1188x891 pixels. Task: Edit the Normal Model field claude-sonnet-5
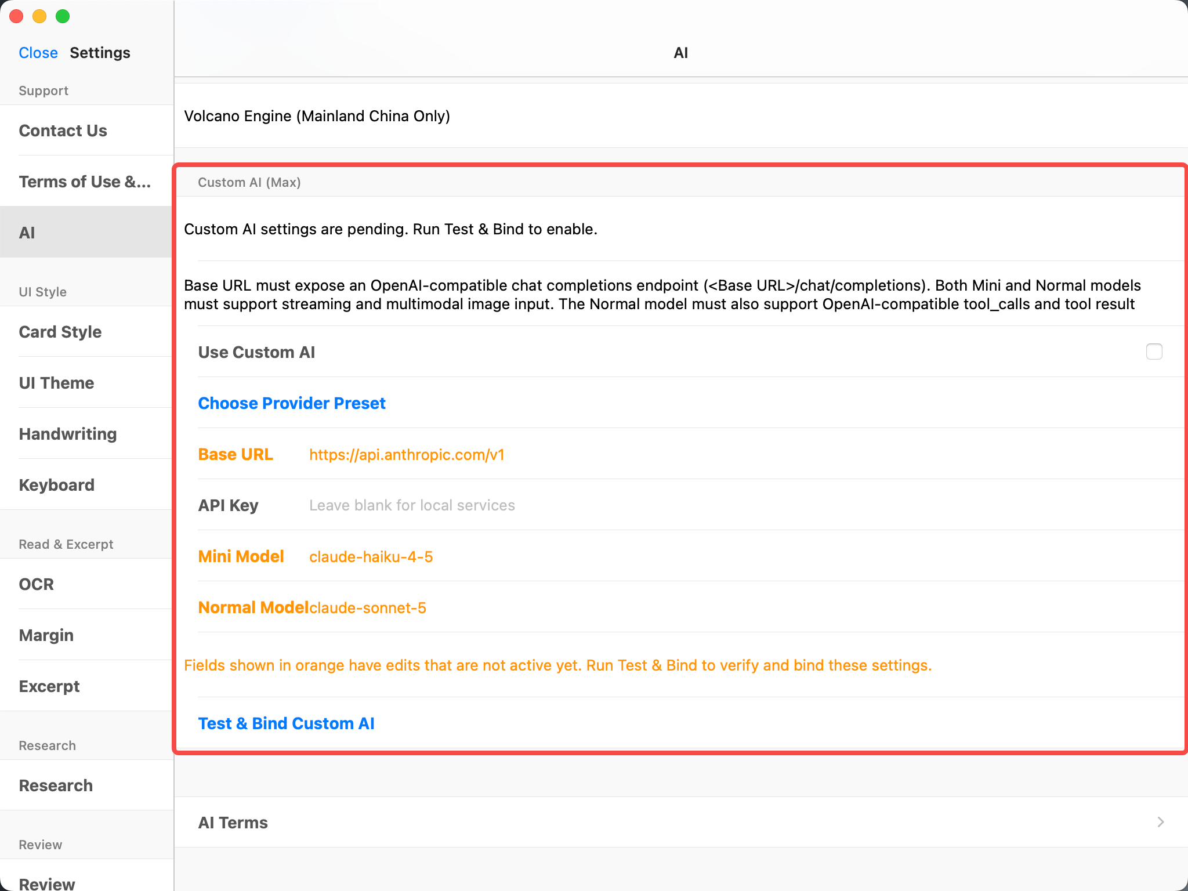tap(745, 607)
